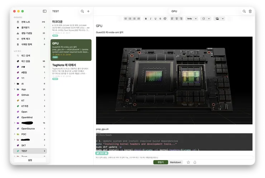Viewport: 265px width, 178px height.
Task: Select the KT tag
Action: click(x=30, y=100)
